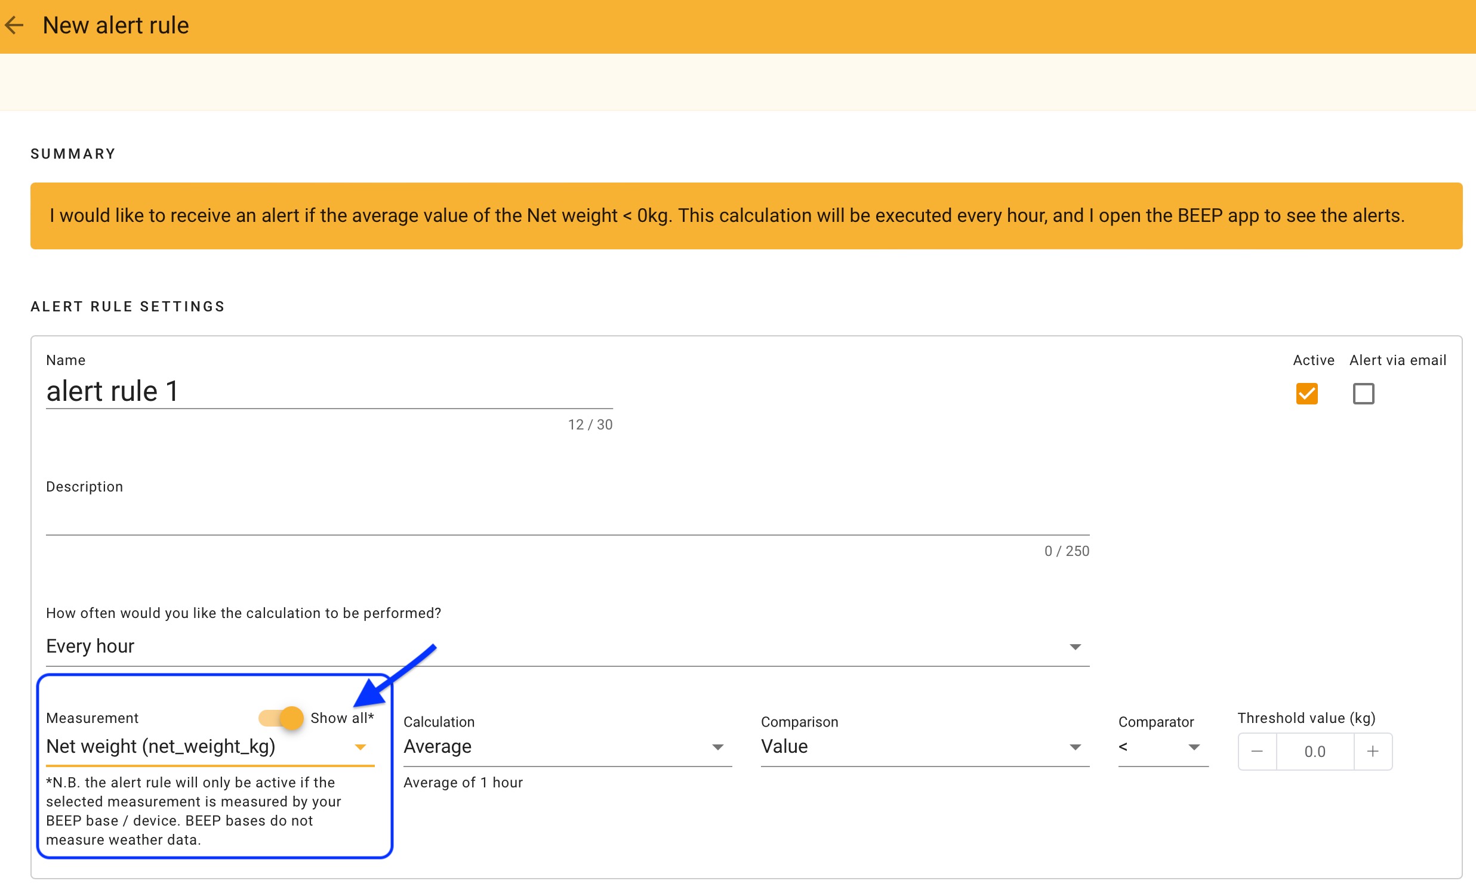Open the Comparator dropdown
Viewport: 1476px width, 887px height.
1193,747
